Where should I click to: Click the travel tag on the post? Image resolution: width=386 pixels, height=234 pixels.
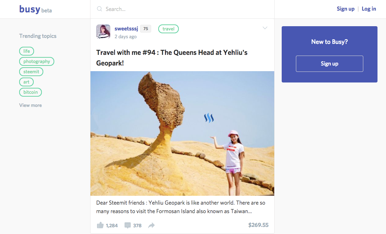pos(169,29)
